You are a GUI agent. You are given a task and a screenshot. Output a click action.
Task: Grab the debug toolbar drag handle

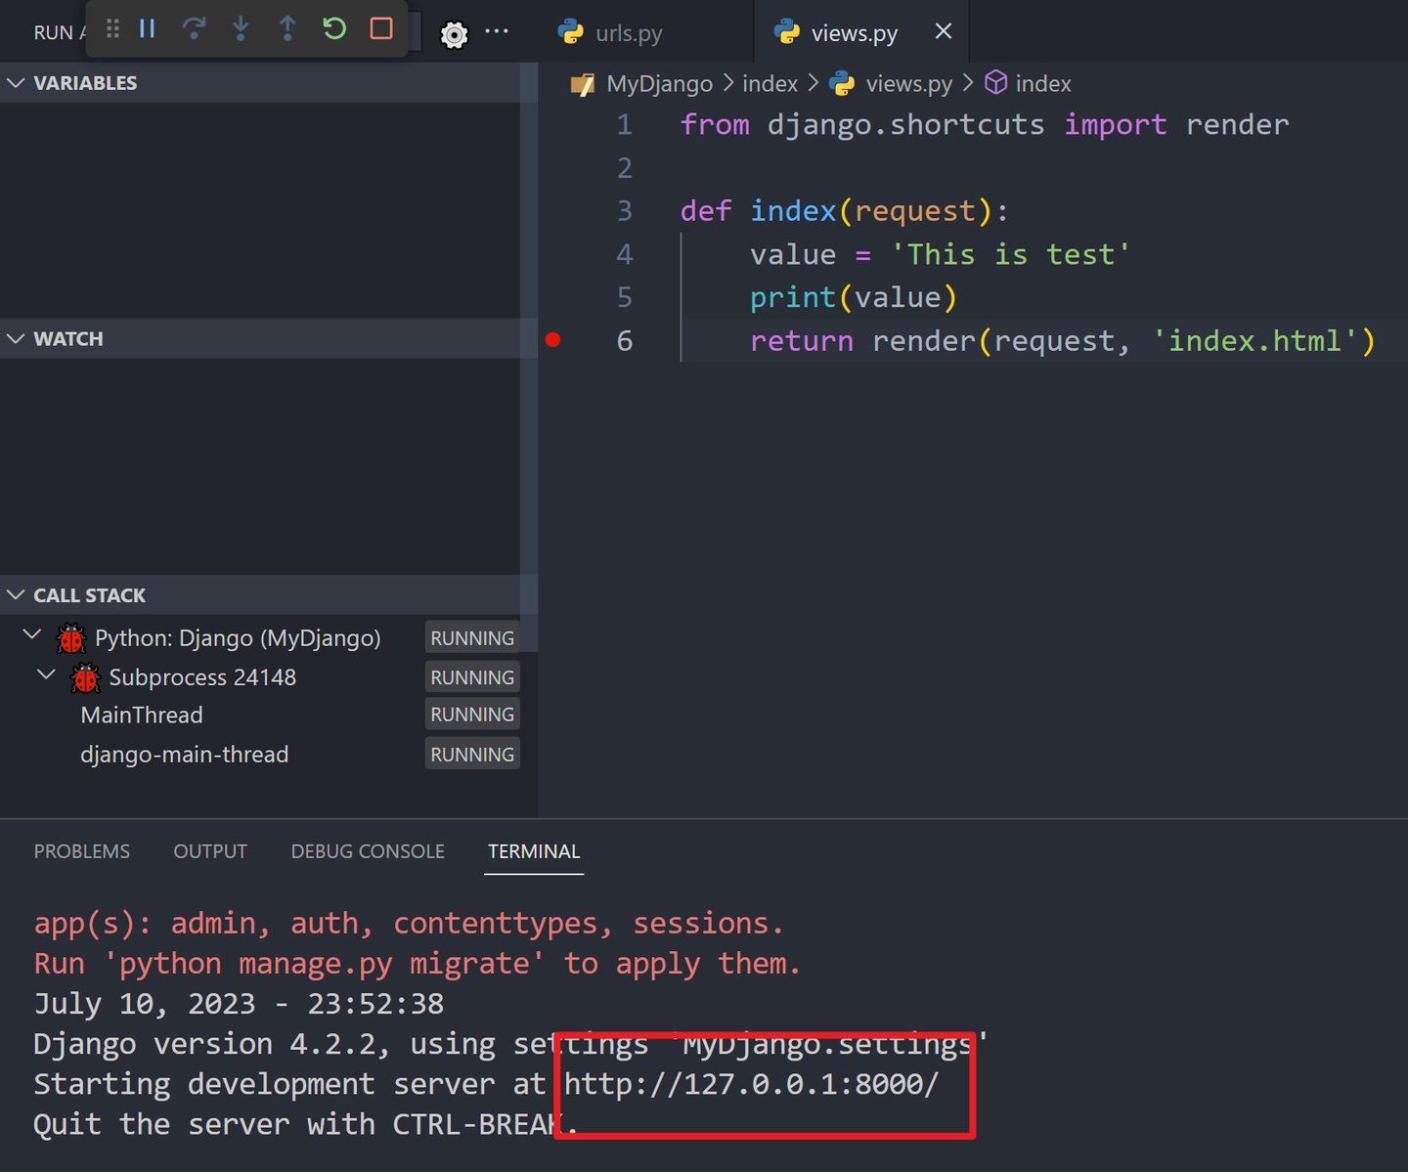(111, 29)
